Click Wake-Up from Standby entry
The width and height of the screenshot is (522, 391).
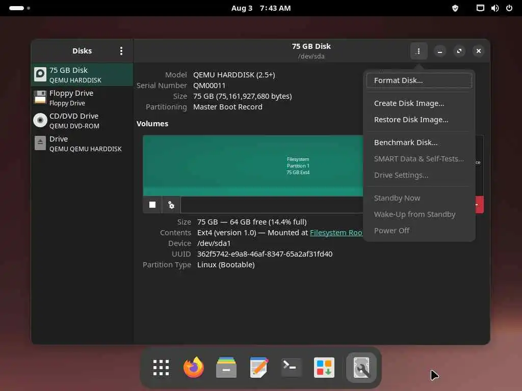pos(419,214)
